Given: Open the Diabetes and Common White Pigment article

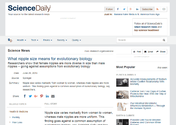Looking at the screenshot, I should 146,122.
